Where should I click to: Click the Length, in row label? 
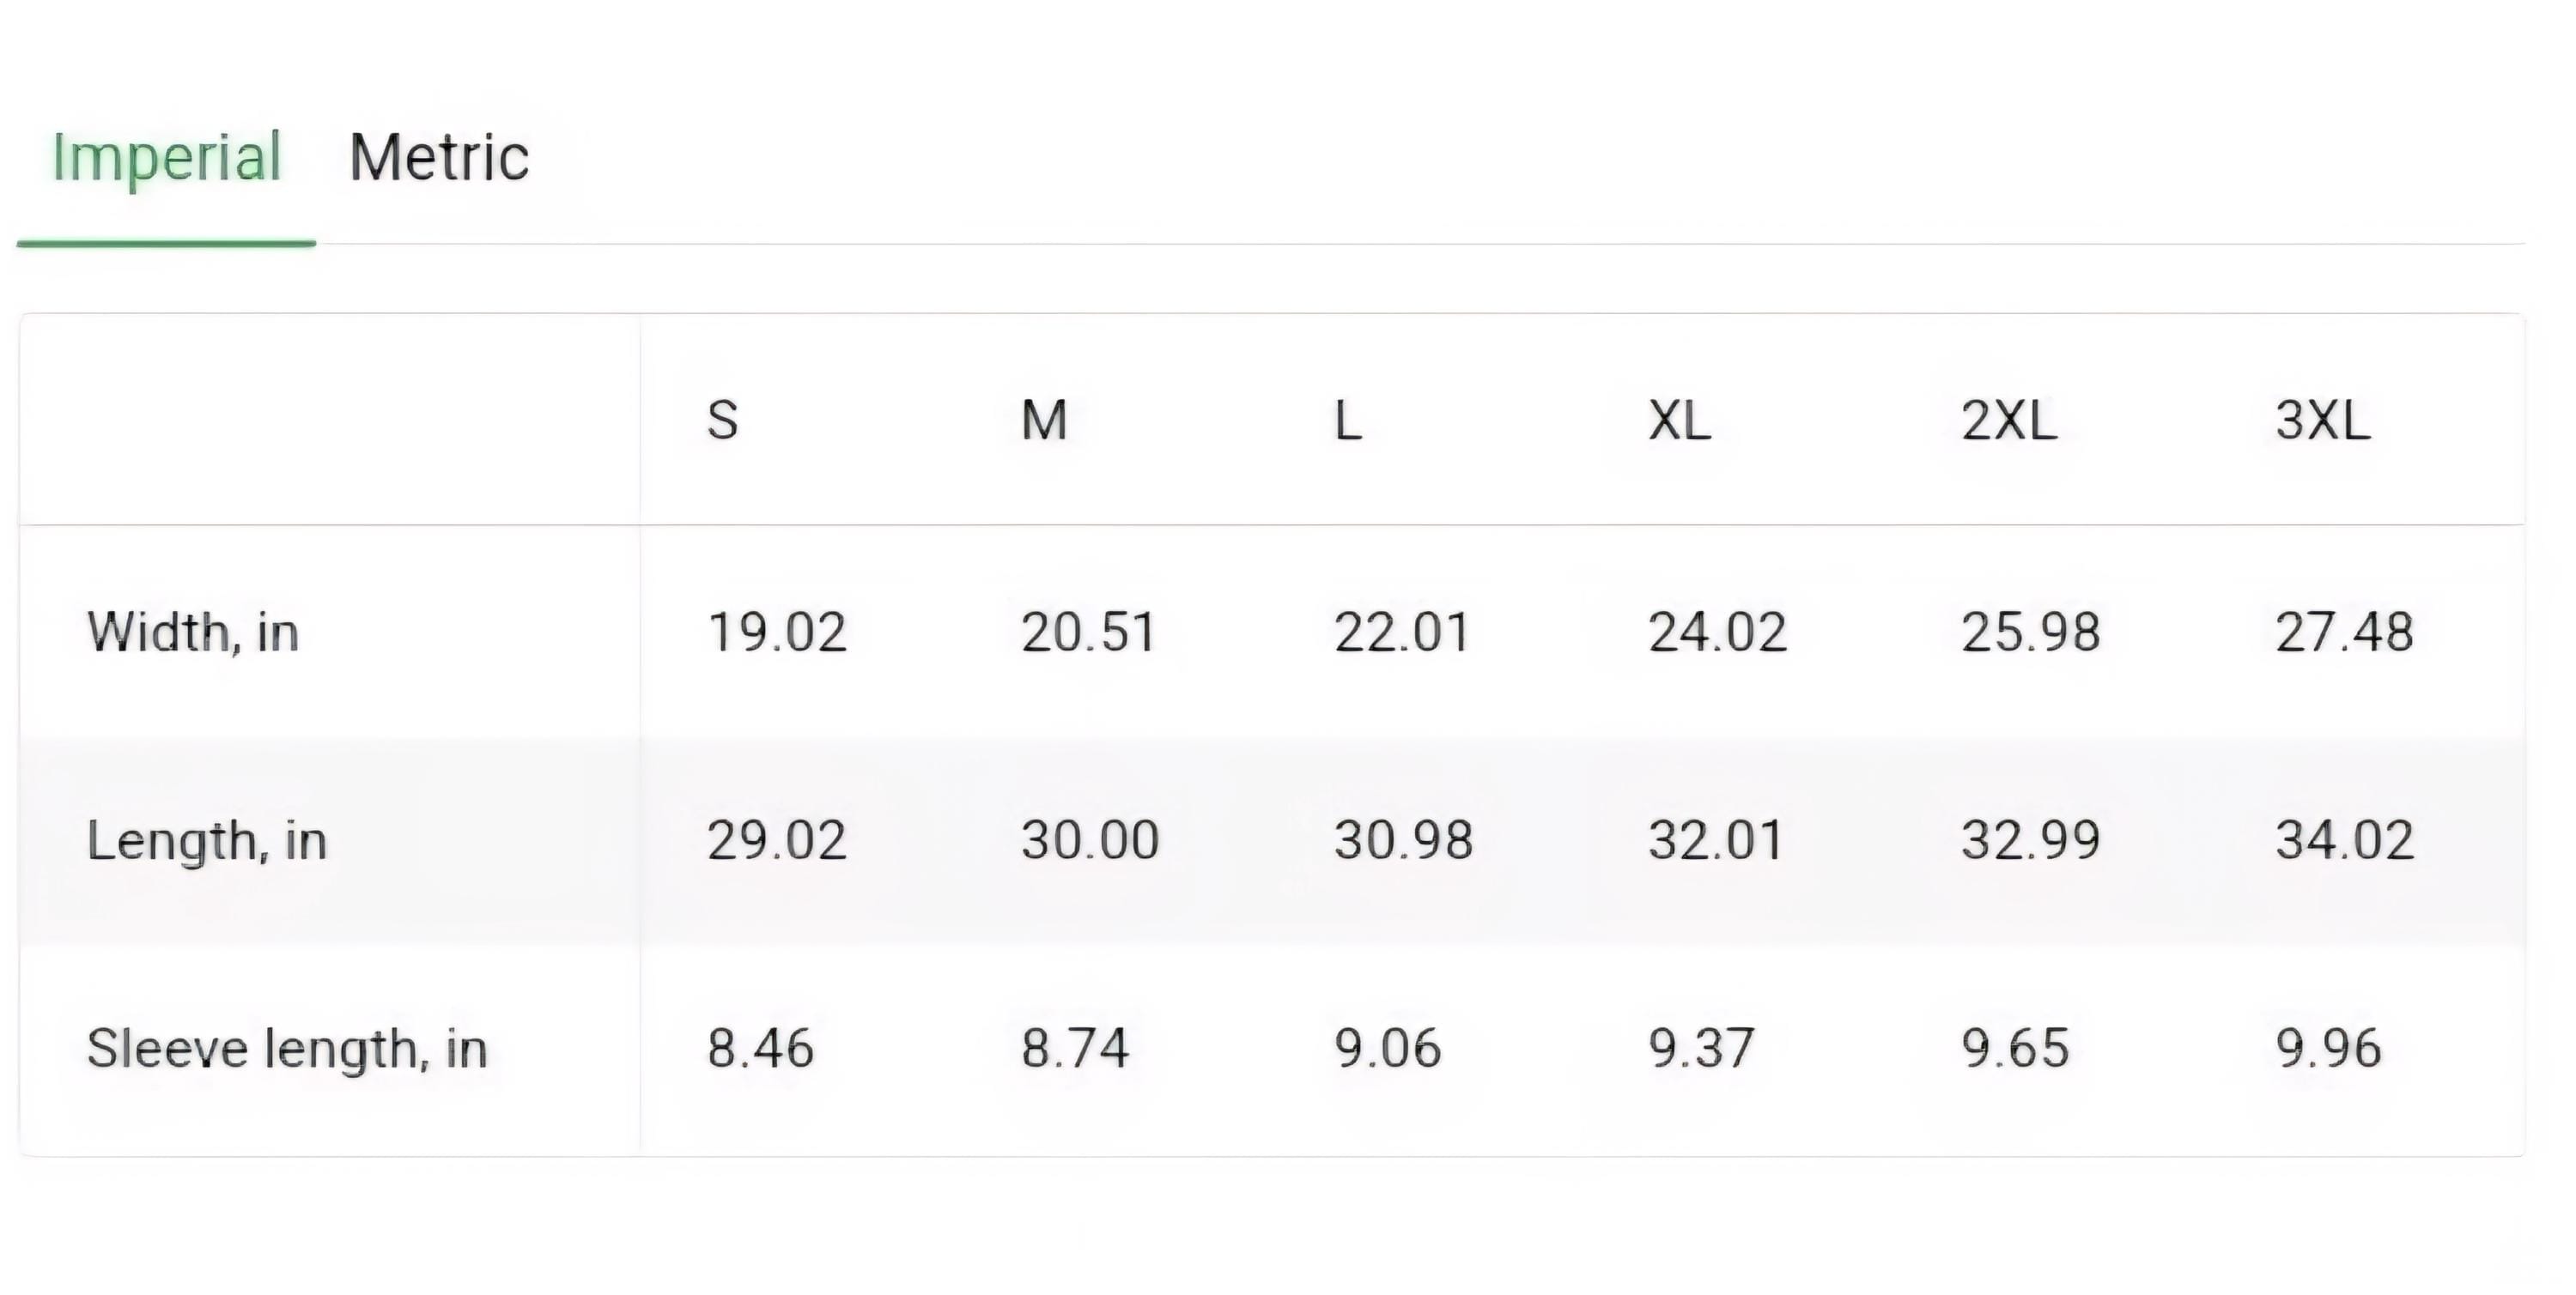coord(207,840)
